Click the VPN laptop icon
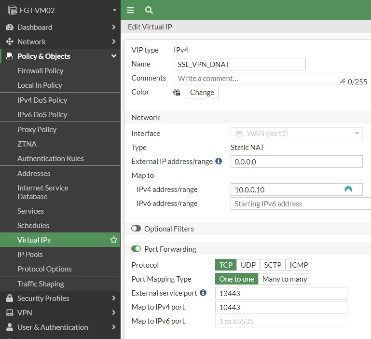This screenshot has width=371, height=339. coord(10,312)
